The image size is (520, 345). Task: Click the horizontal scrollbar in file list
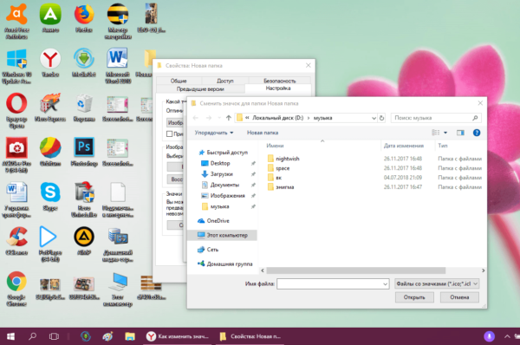(x=356, y=270)
